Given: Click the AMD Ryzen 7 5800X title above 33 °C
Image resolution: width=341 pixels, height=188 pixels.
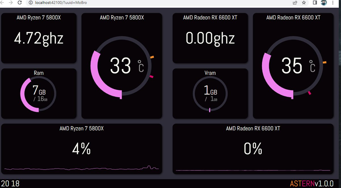Looking at the screenshot, I should point(122,17).
